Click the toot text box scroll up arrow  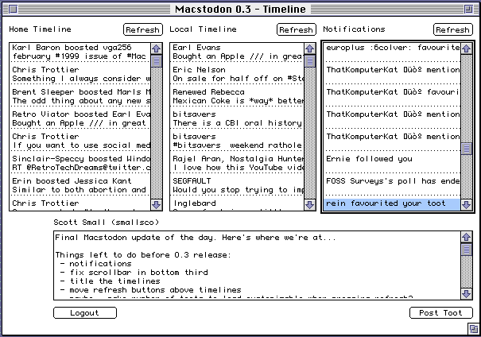coord(466,238)
